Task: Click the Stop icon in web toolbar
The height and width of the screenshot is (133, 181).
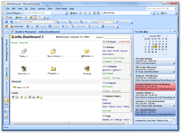Action: coord(85,13)
